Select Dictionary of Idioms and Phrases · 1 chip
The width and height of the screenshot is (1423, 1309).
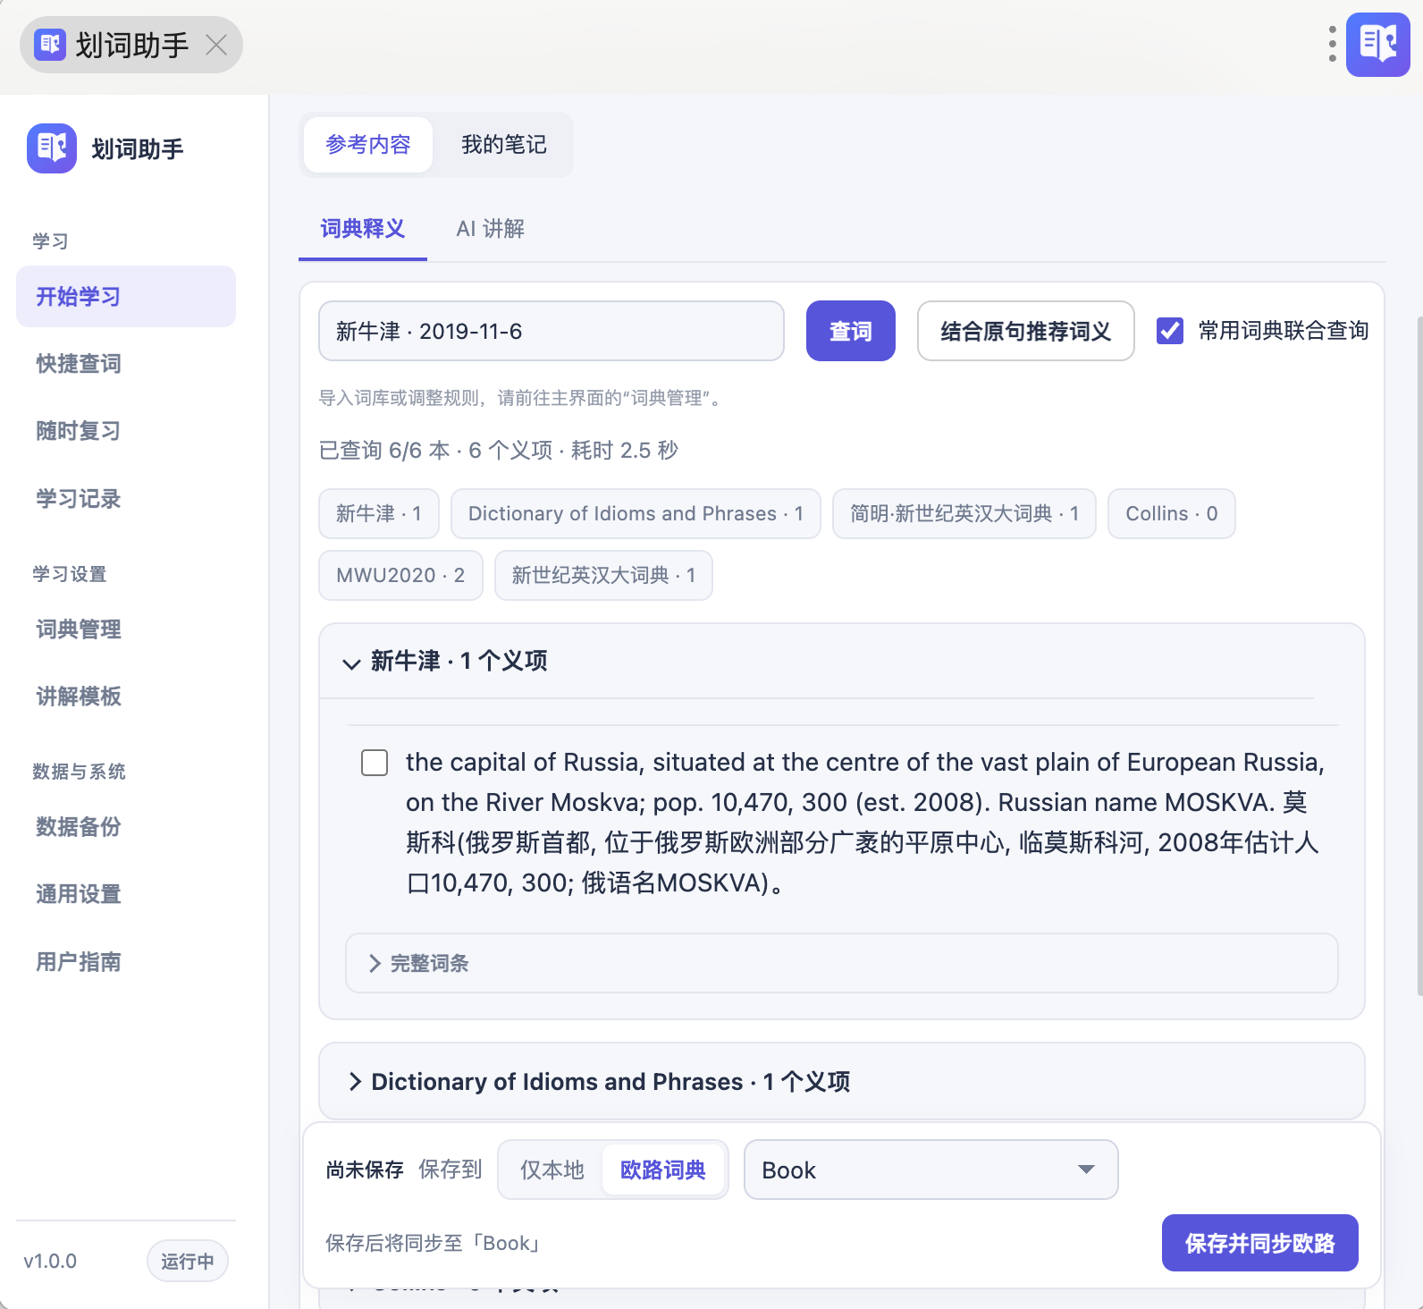(636, 513)
